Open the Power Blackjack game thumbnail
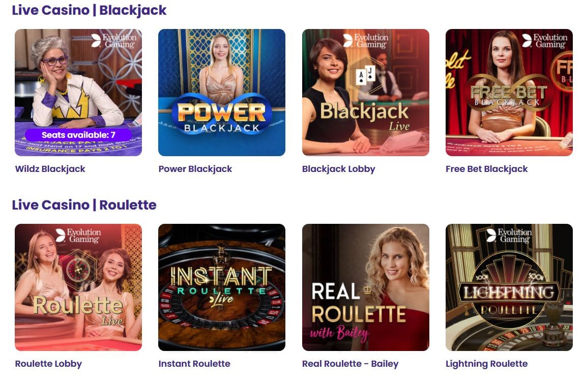Image resolution: width=584 pixels, height=381 pixels. pos(222,93)
